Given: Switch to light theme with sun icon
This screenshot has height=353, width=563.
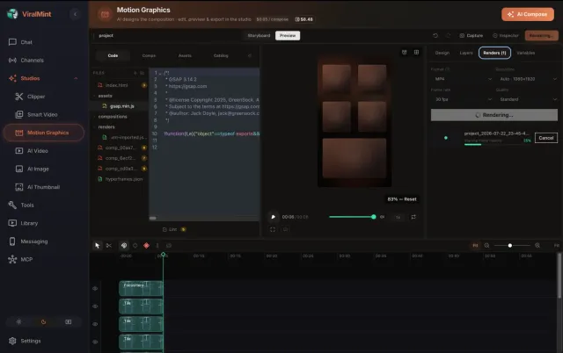Looking at the screenshot, I should tap(18, 321).
